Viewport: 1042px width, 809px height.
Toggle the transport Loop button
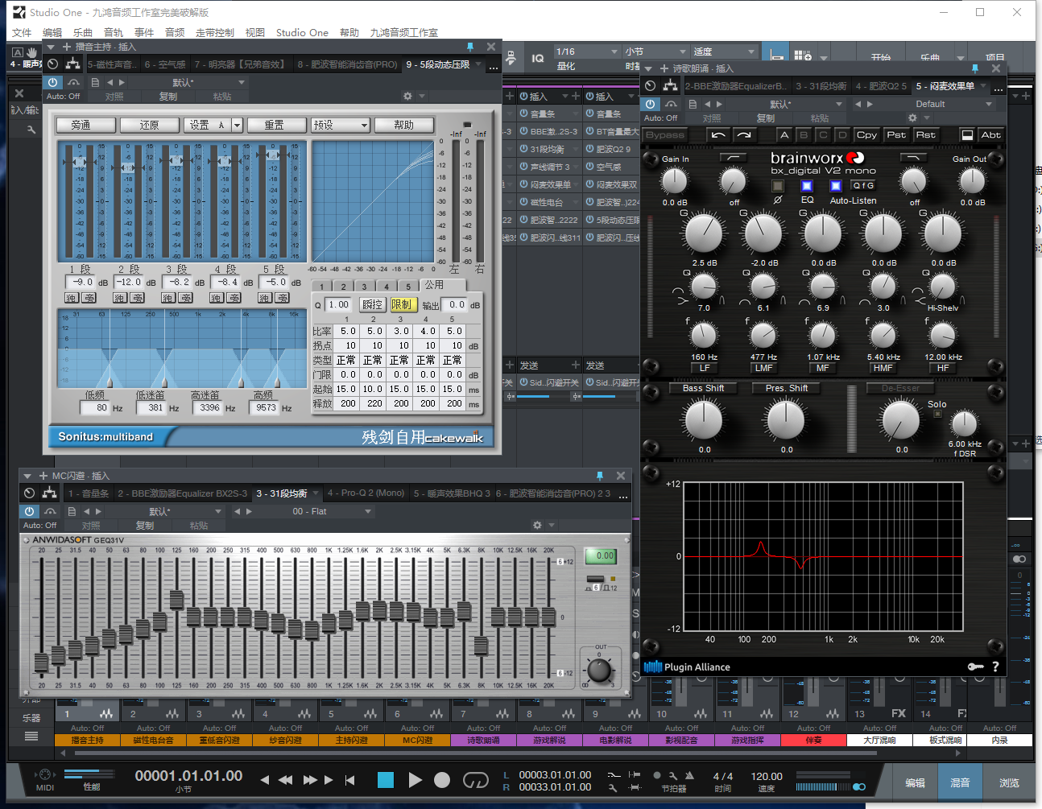point(475,779)
